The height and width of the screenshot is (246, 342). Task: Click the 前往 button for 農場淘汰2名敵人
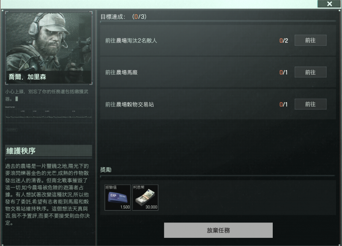[x=310, y=40]
